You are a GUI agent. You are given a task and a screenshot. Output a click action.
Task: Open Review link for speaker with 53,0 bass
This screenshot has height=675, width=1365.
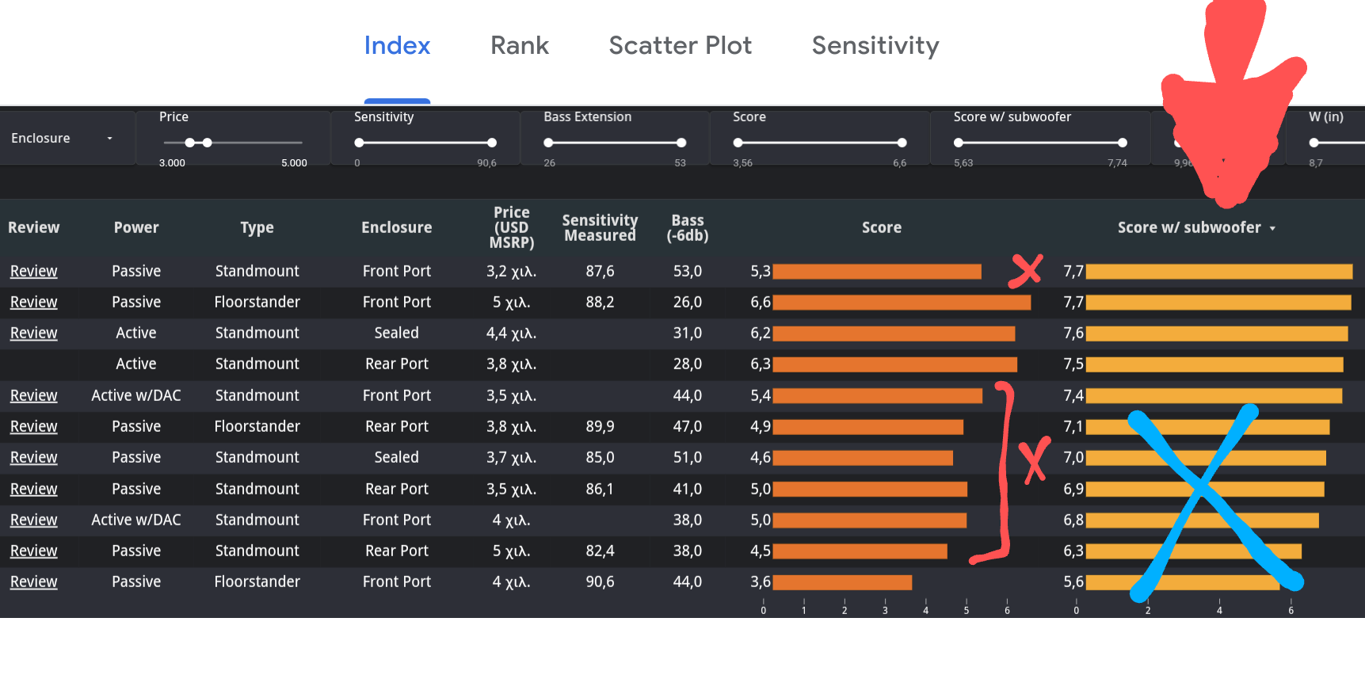[33, 272]
